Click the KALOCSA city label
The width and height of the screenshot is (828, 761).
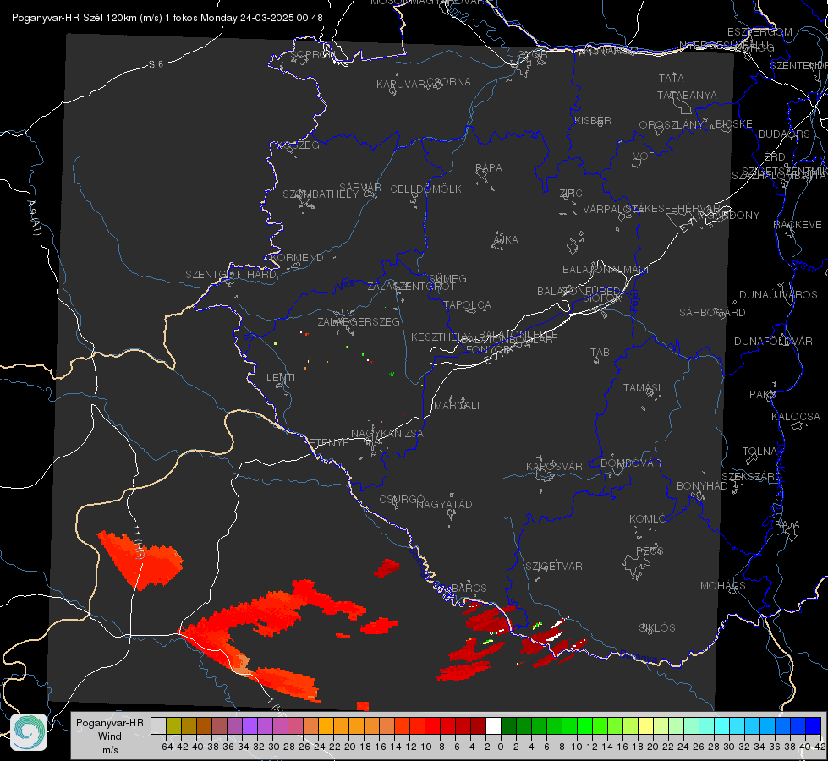[x=796, y=416]
